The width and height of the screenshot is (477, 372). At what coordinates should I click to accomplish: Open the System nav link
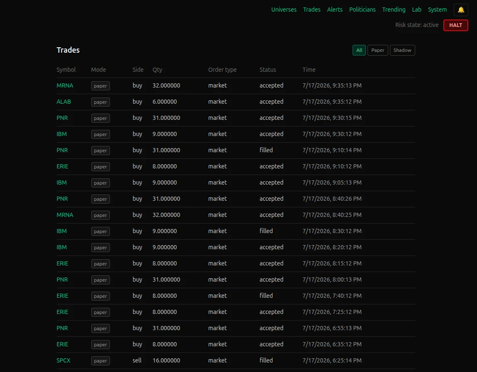437,10
